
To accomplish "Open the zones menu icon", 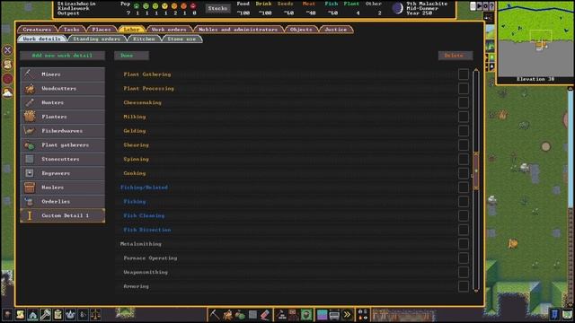I will 306,315.
